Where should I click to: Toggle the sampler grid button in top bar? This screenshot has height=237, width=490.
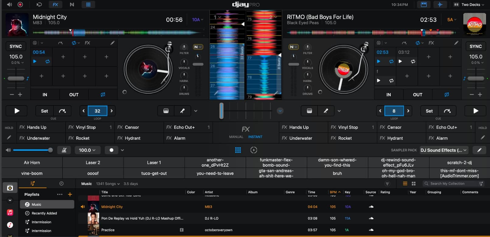pos(88,5)
